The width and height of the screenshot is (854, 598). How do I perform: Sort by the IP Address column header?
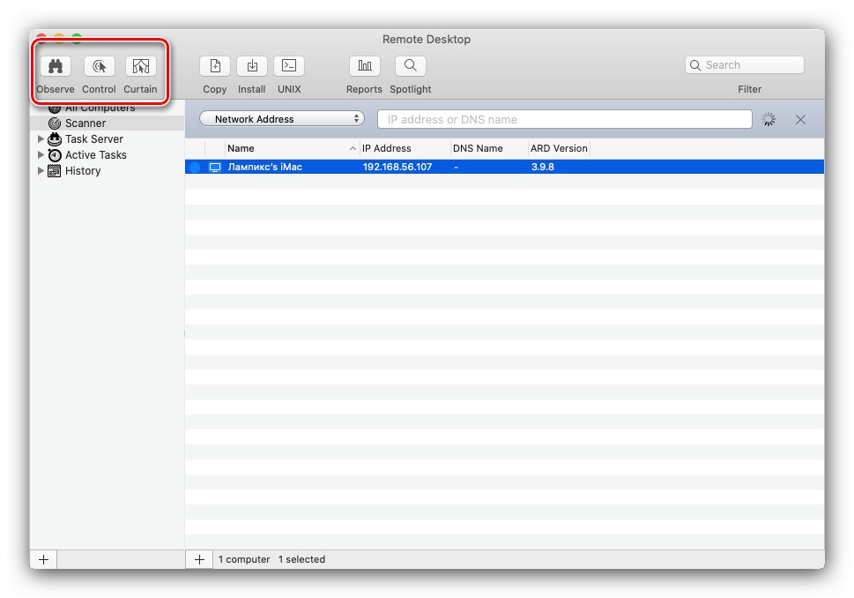(405, 148)
